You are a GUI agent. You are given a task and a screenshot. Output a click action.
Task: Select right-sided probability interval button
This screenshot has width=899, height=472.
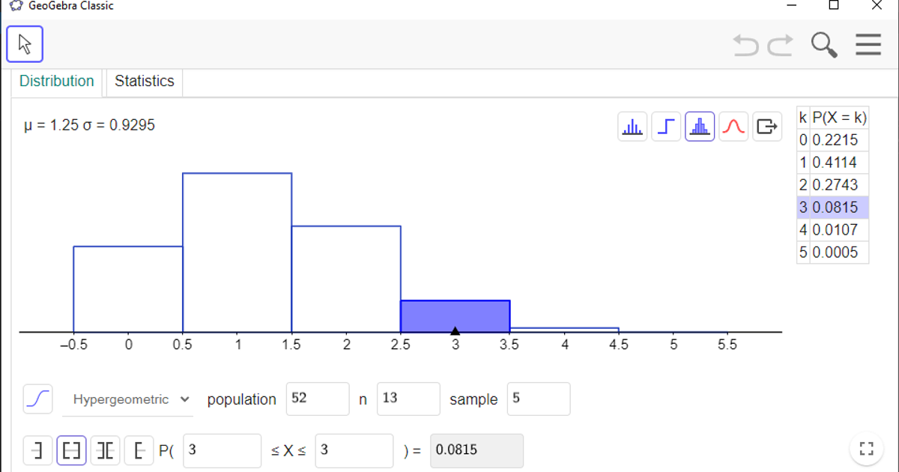[139, 450]
